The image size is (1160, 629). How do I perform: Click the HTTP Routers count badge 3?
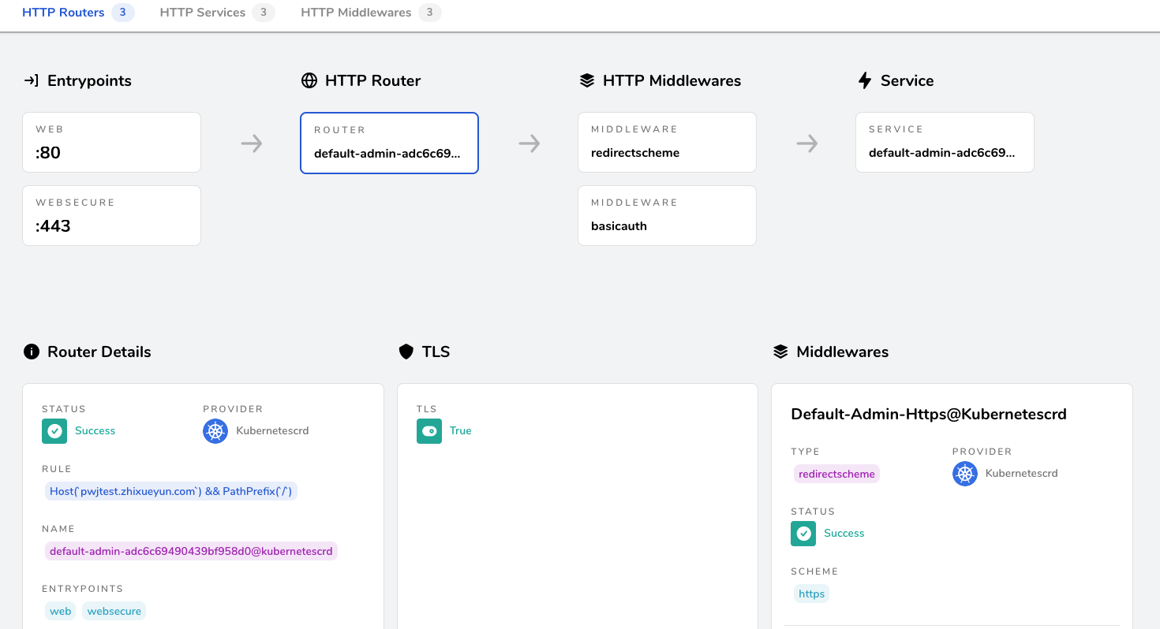(x=123, y=13)
